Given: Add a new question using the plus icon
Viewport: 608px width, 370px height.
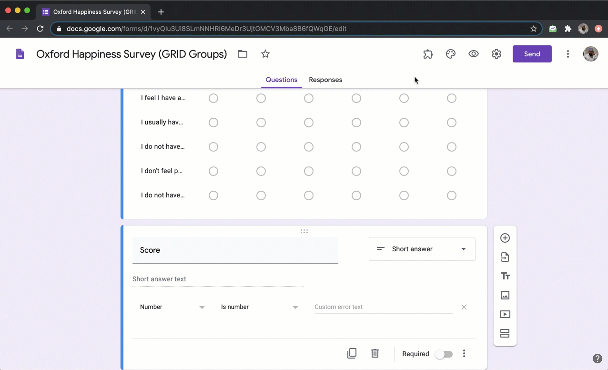Looking at the screenshot, I should 505,238.
